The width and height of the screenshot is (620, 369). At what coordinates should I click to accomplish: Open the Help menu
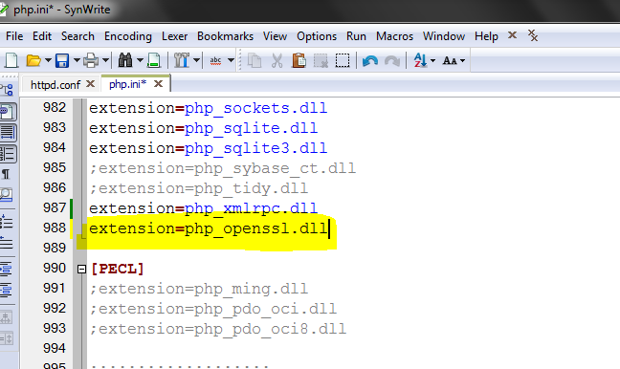[x=486, y=36]
